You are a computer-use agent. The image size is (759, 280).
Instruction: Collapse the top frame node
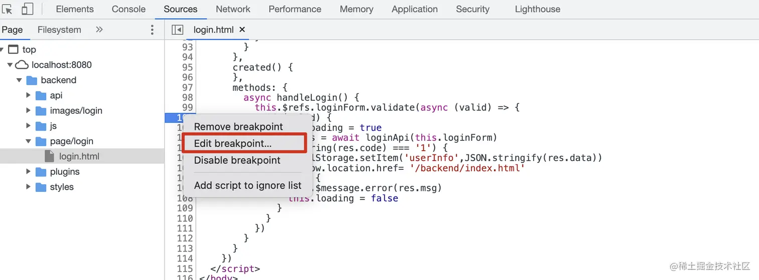tap(2, 50)
